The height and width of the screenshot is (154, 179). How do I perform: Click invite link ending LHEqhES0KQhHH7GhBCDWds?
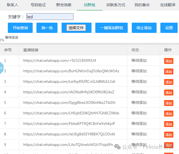(x=71, y=113)
